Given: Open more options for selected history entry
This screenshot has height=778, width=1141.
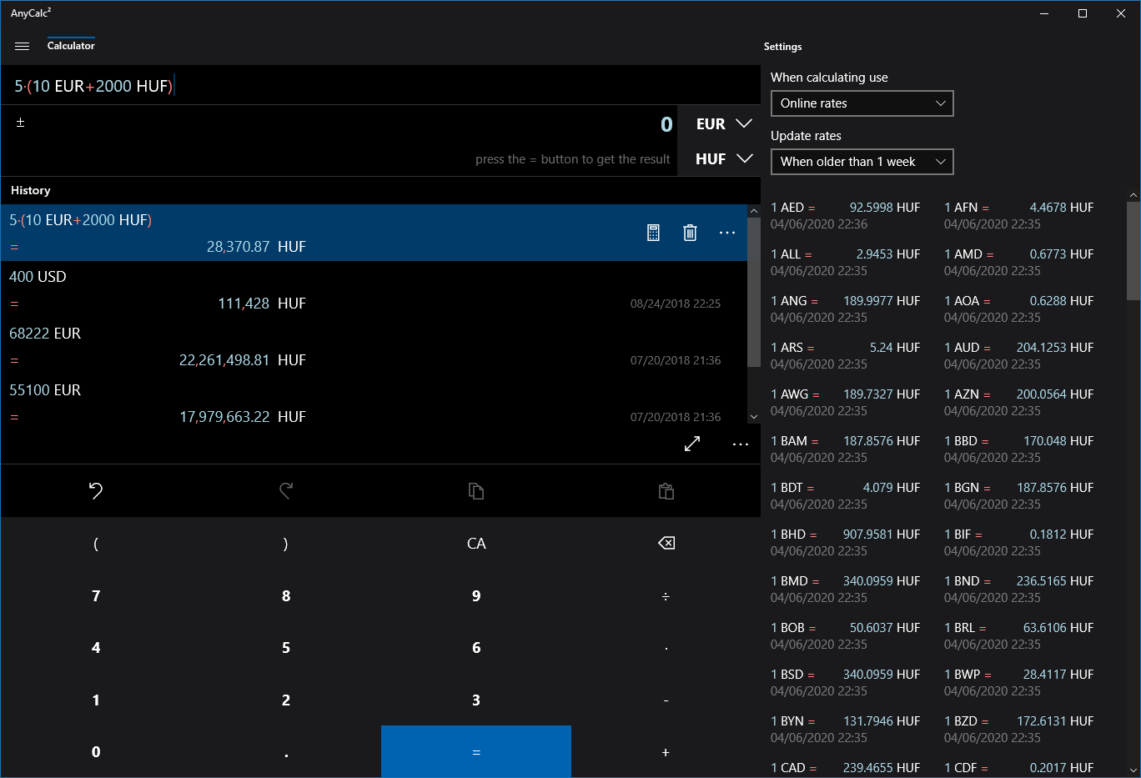Looking at the screenshot, I should coord(727,233).
